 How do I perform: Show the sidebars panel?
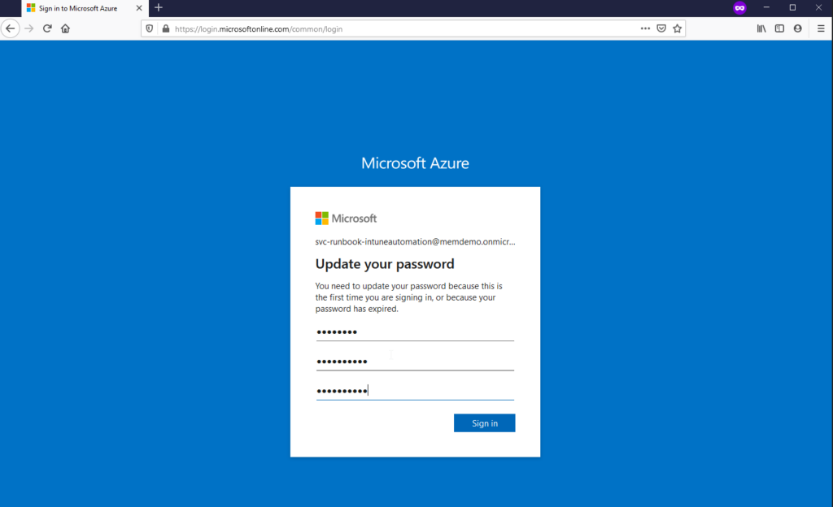779,28
